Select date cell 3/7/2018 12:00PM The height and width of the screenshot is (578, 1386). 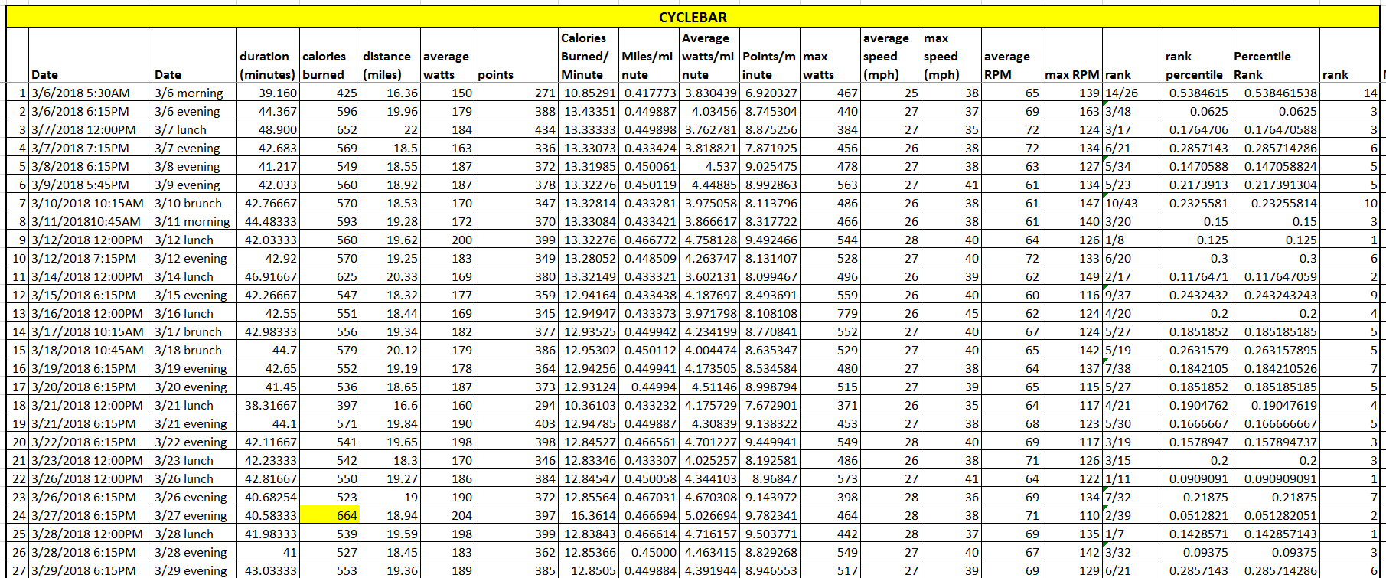[x=90, y=129]
